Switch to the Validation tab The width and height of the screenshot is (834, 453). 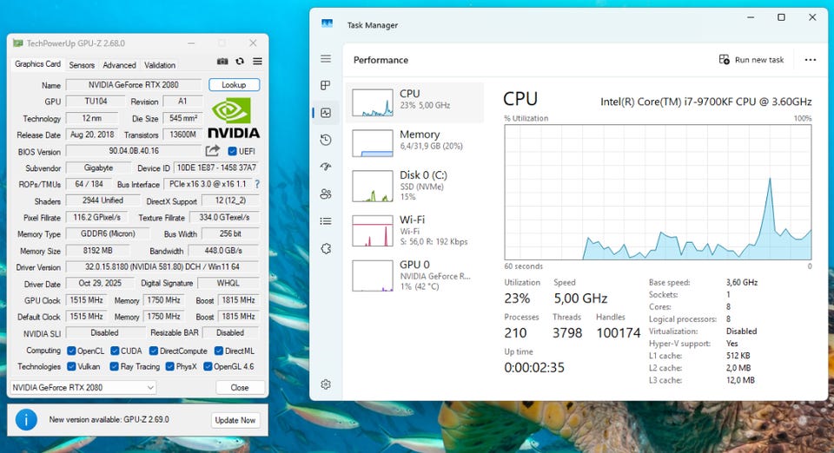(x=160, y=65)
